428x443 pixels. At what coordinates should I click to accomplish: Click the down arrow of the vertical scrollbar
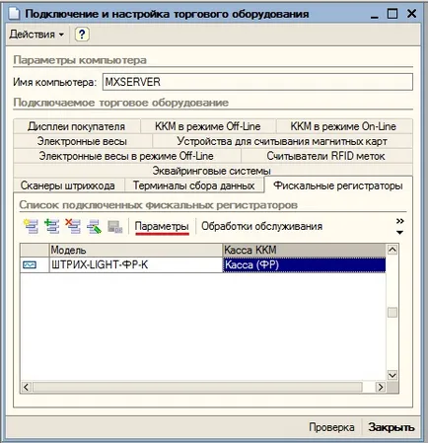click(x=392, y=375)
